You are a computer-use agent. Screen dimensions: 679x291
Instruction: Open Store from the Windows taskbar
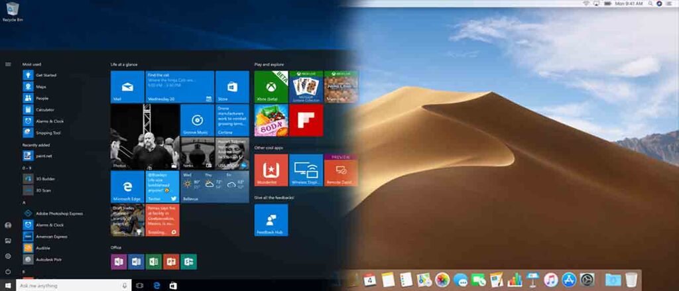[173, 286]
